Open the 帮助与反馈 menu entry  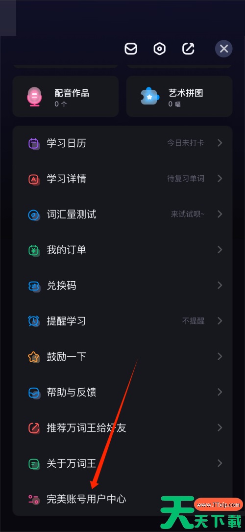pyautogui.click(x=122, y=392)
